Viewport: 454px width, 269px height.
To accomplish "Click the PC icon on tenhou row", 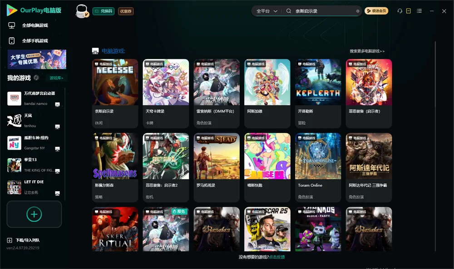I will pos(57,127).
